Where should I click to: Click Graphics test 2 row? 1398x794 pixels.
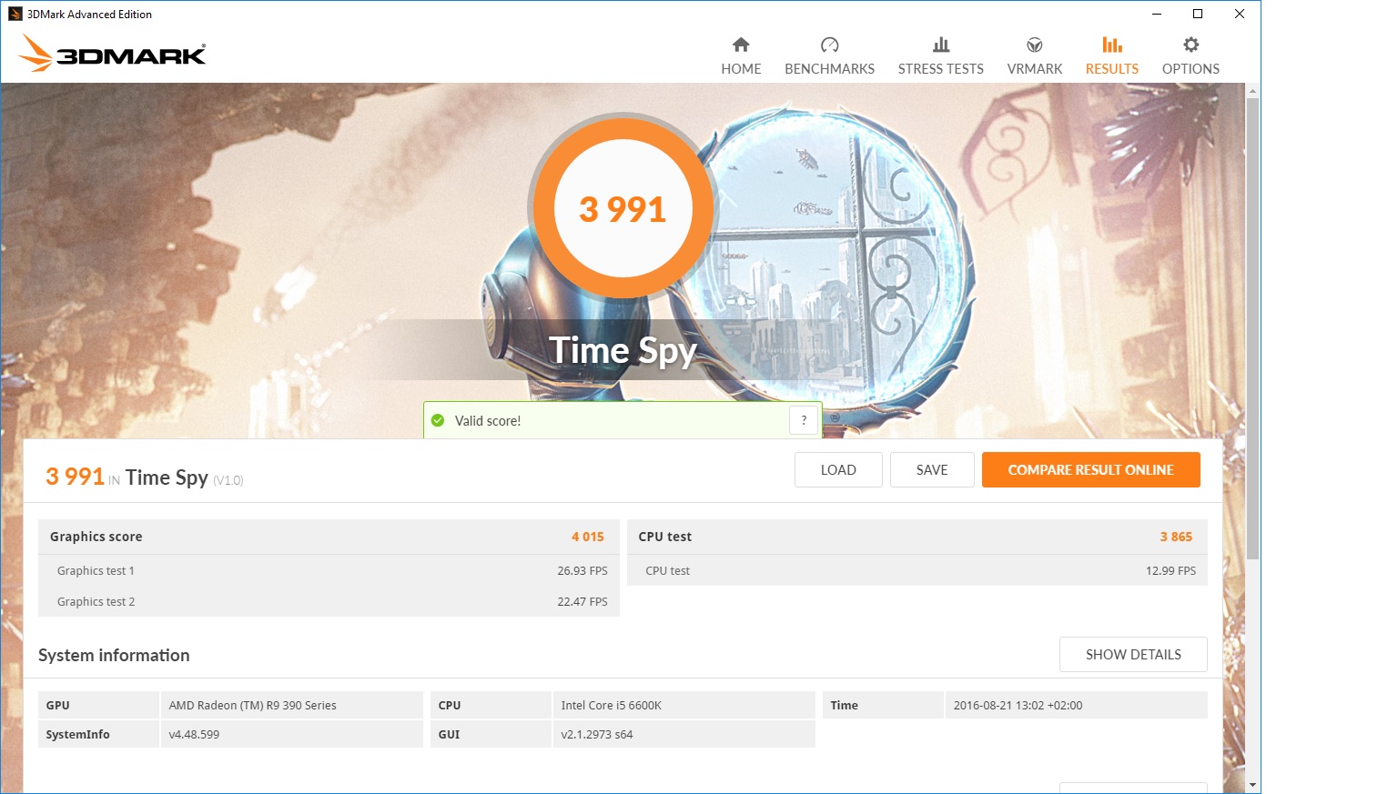pyautogui.click(x=329, y=601)
